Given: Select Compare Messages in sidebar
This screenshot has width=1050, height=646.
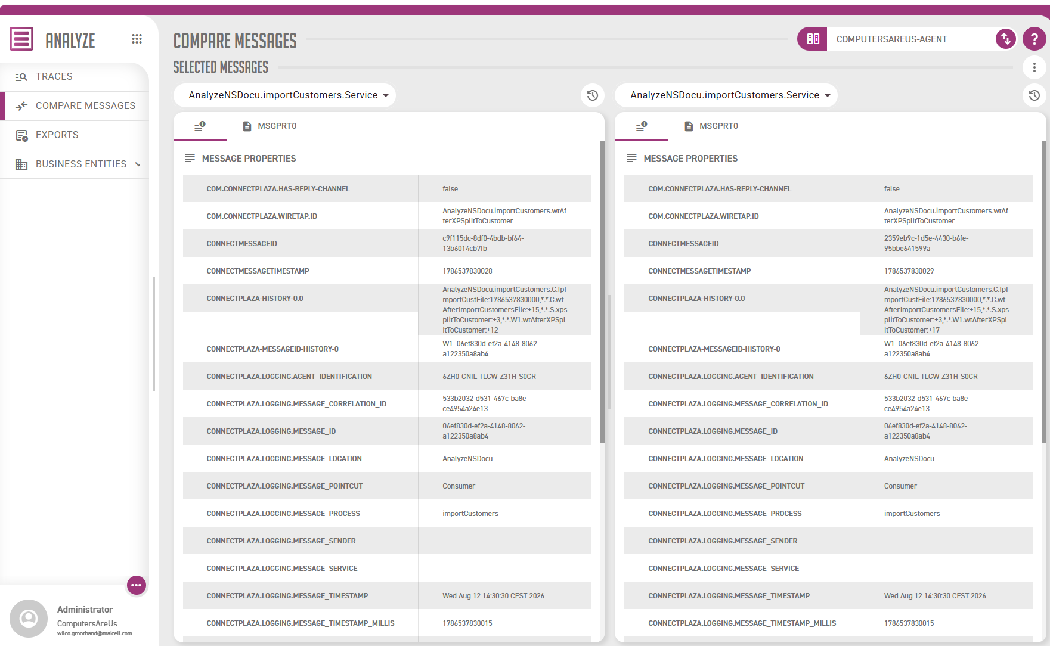Looking at the screenshot, I should [75, 106].
